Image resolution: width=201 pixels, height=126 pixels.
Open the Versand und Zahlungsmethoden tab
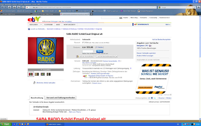point(61,98)
